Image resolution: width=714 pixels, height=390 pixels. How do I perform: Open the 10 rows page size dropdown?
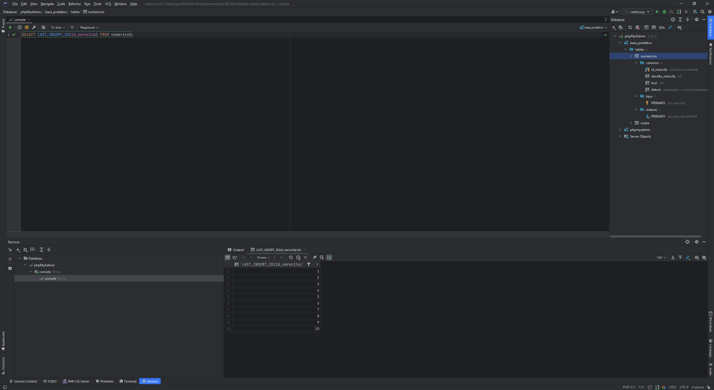click(x=263, y=257)
